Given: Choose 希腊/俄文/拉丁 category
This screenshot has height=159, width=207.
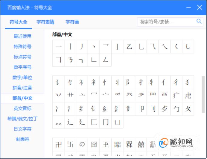Looking at the screenshot, I should point(22,119).
